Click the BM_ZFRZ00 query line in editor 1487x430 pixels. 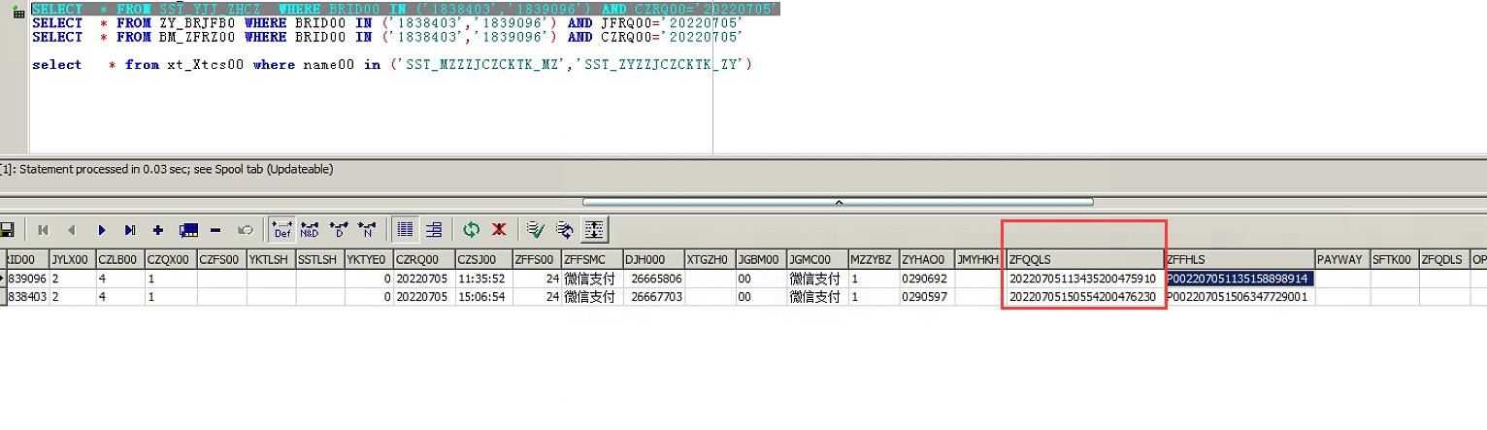coord(387,37)
